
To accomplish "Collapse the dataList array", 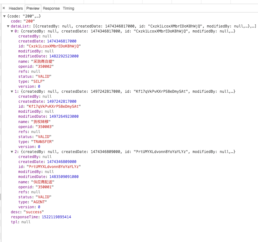I will coord(8,26).
